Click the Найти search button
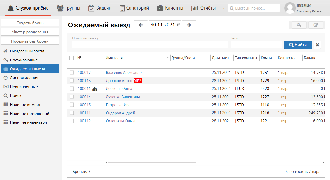330x180 pixels. (298, 45)
